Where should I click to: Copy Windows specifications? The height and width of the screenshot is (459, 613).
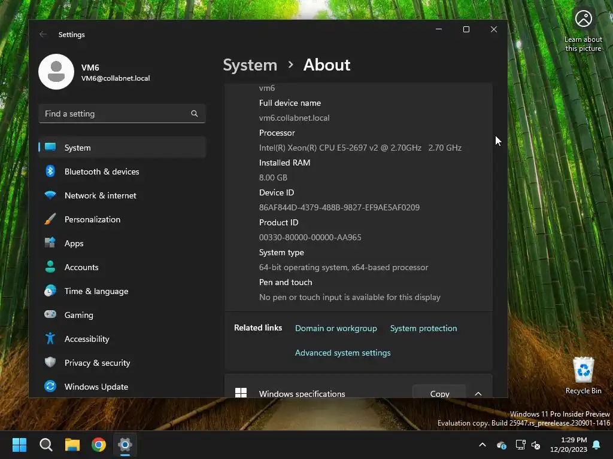pos(439,392)
